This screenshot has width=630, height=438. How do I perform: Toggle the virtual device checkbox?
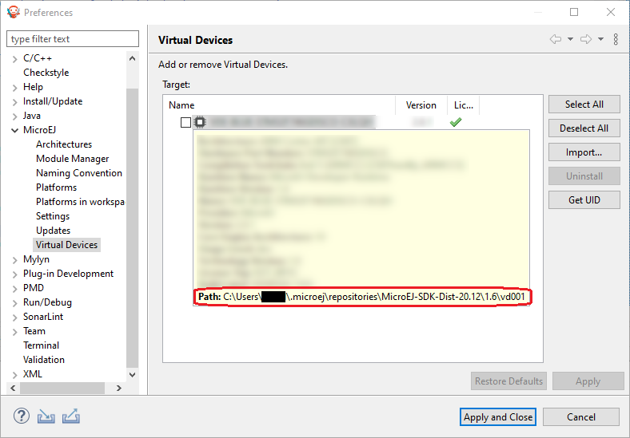coord(185,122)
